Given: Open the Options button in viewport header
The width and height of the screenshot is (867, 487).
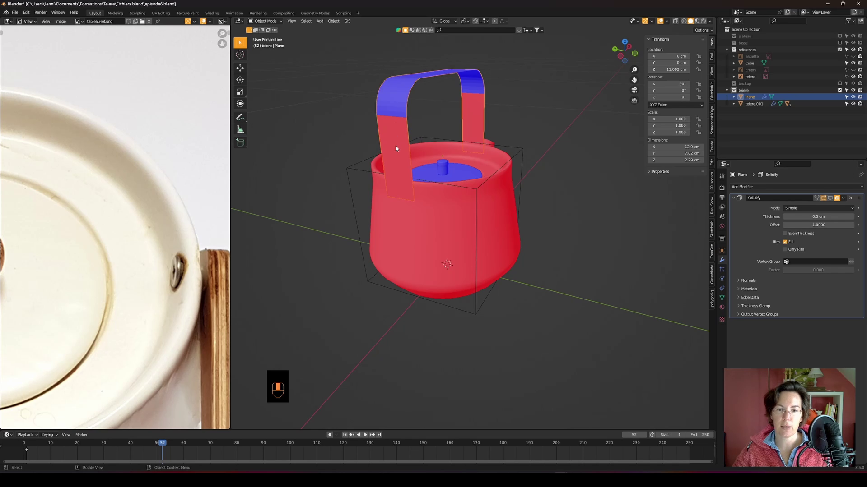Looking at the screenshot, I should (704, 30).
